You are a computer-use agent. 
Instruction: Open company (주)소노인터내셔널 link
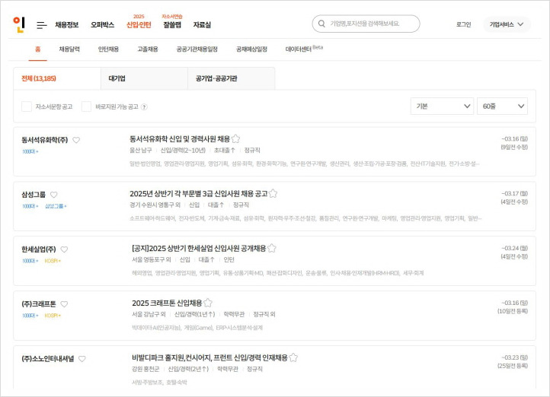tap(48, 358)
